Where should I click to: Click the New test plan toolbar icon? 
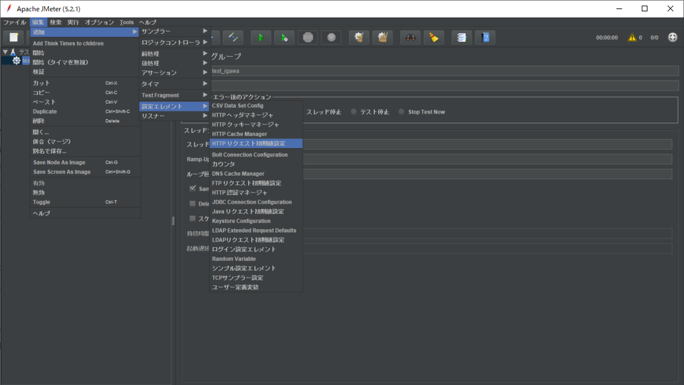click(x=14, y=38)
